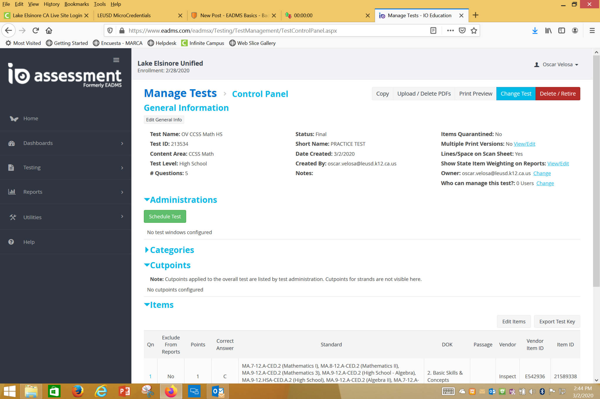Open Firefox downloads arrow icon
The width and height of the screenshot is (600, 399).
tap(535, 30)
